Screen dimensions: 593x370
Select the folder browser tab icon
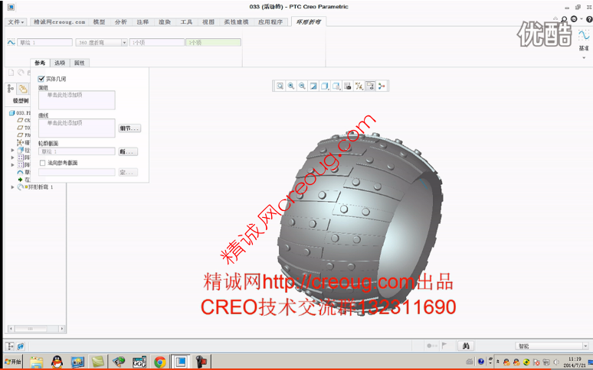click(23, 89)
